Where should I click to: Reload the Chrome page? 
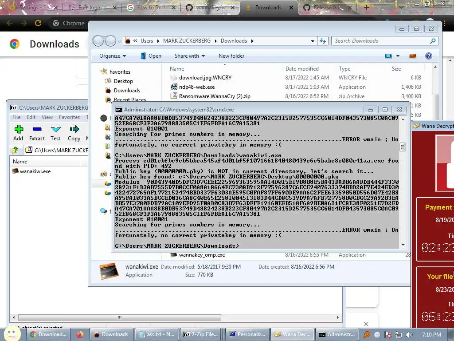click(x=38, y=23)
